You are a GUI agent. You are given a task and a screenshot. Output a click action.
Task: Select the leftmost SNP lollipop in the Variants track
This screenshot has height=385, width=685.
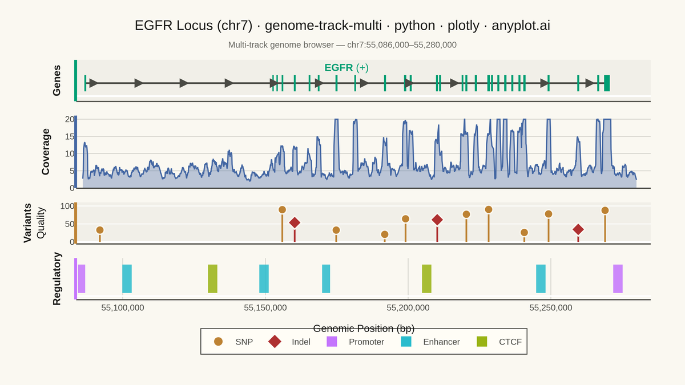click(x=100, y=230)
